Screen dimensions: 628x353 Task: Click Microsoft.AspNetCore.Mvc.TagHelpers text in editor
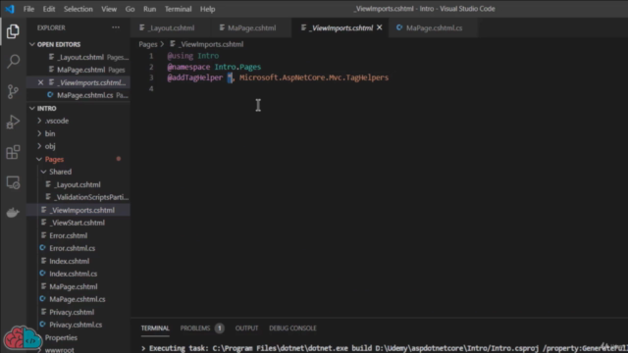(314, 77)
